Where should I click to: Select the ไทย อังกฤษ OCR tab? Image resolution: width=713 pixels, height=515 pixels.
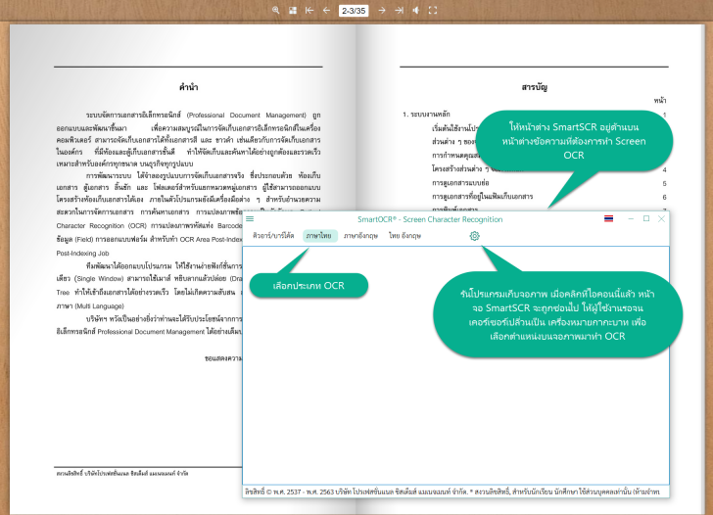click(404, 236)
